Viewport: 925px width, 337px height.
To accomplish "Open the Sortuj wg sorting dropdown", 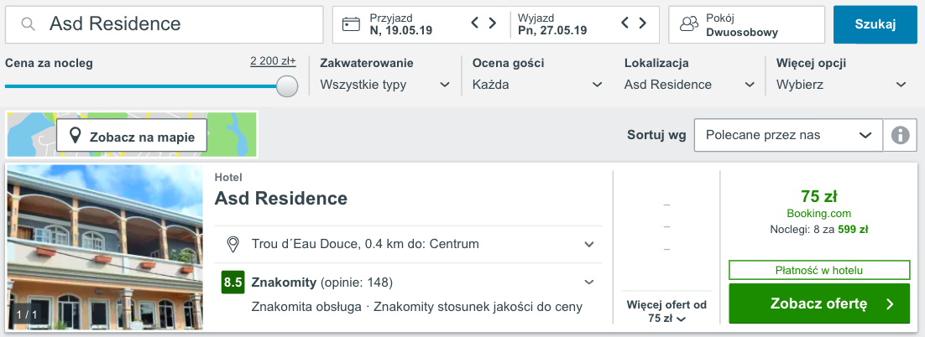I will (788, 135).
